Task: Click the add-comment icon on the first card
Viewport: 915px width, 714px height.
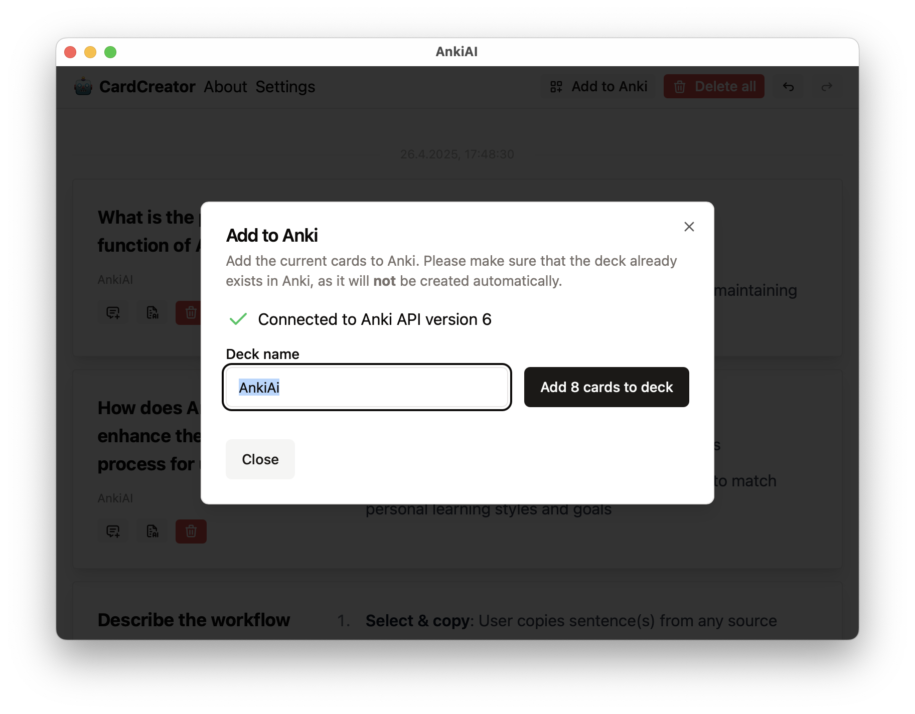Action: pos(113,313)
